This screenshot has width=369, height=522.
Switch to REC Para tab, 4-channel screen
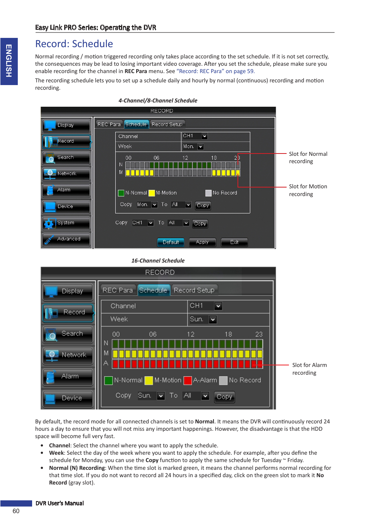click(x=109, y=125)
